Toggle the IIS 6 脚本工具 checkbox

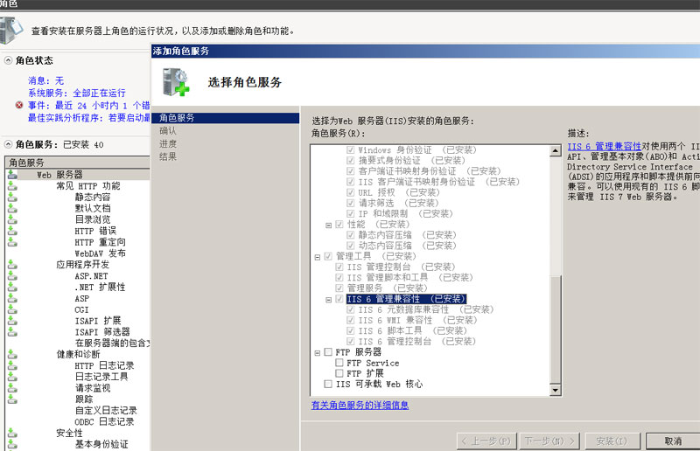pyautogui.click(x=351, y=330)
